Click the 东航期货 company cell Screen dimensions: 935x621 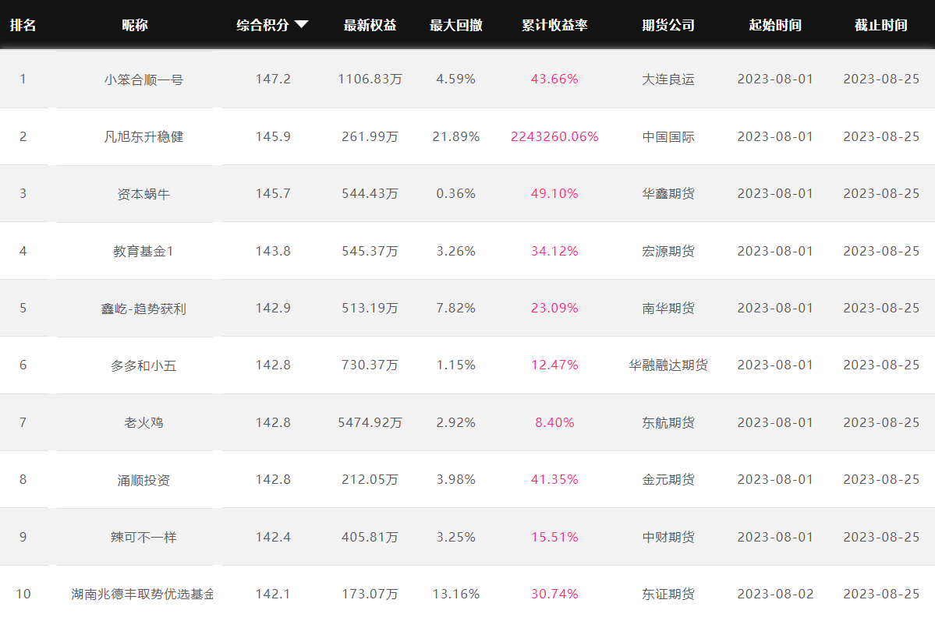coord(668,422)
